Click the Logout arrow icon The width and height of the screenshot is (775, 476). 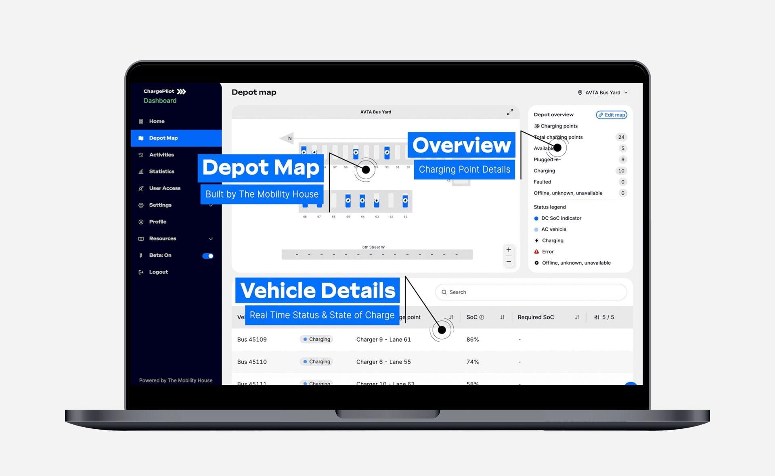[141, 272]
